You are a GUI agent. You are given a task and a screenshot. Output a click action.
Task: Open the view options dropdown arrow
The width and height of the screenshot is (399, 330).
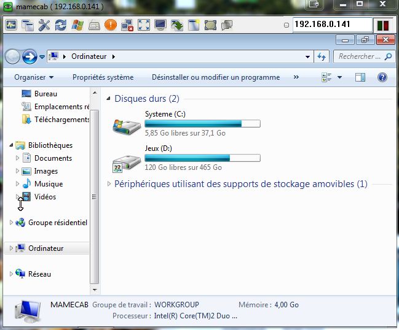click(x=339, y=77)
